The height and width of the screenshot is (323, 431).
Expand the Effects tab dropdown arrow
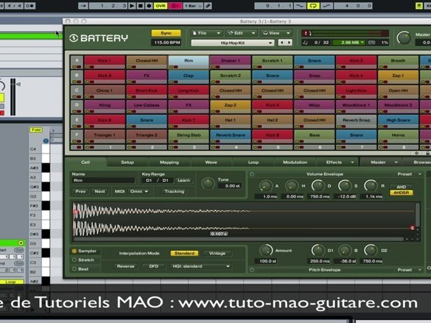352,162
